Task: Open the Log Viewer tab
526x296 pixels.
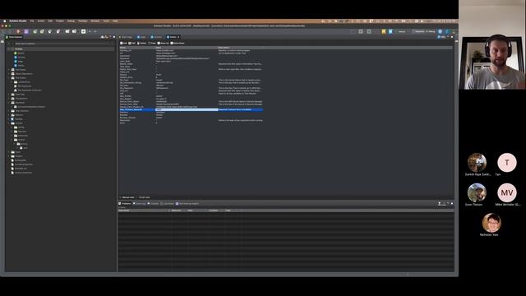Action: [x=167, y=203]
